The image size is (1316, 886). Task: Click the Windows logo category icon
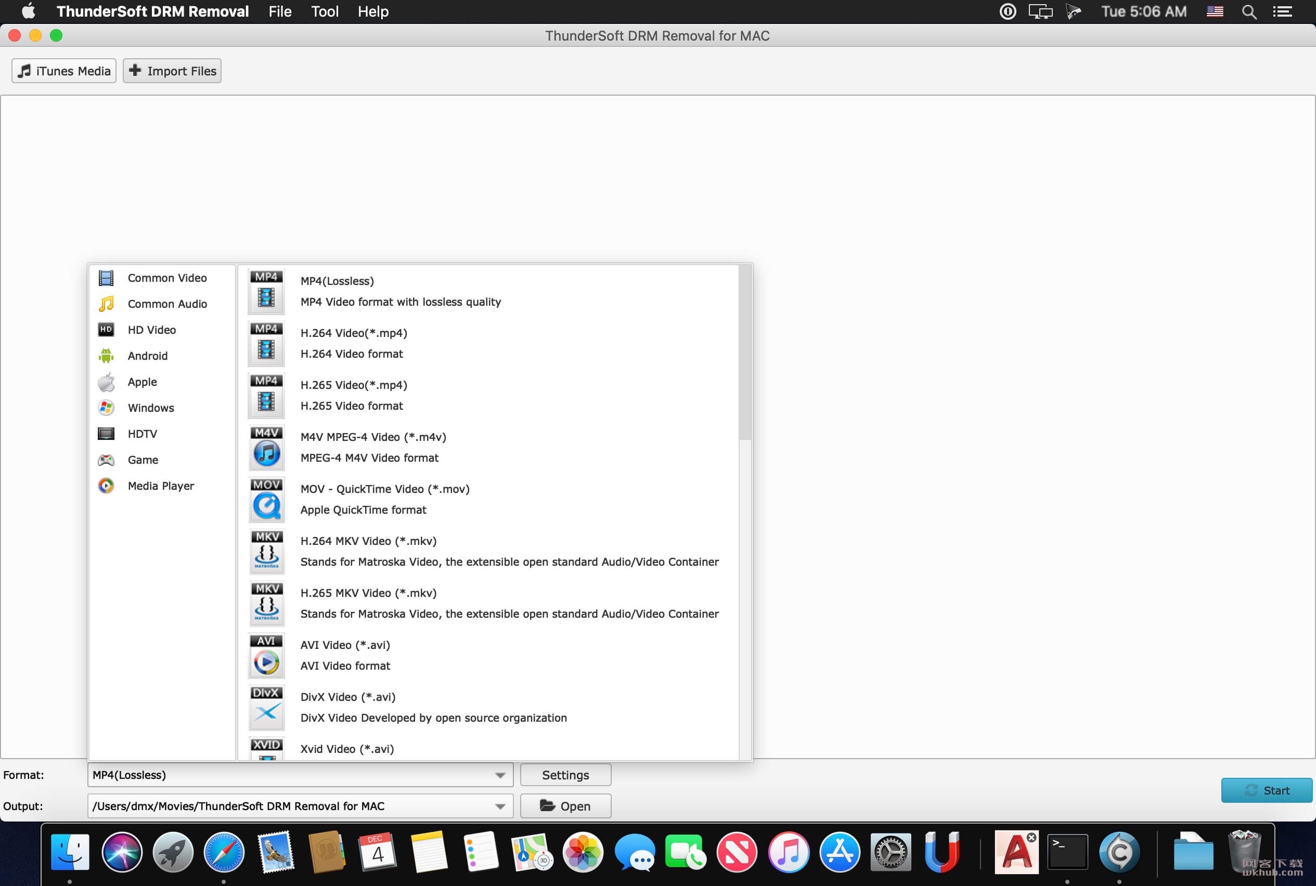pos(106,408)
